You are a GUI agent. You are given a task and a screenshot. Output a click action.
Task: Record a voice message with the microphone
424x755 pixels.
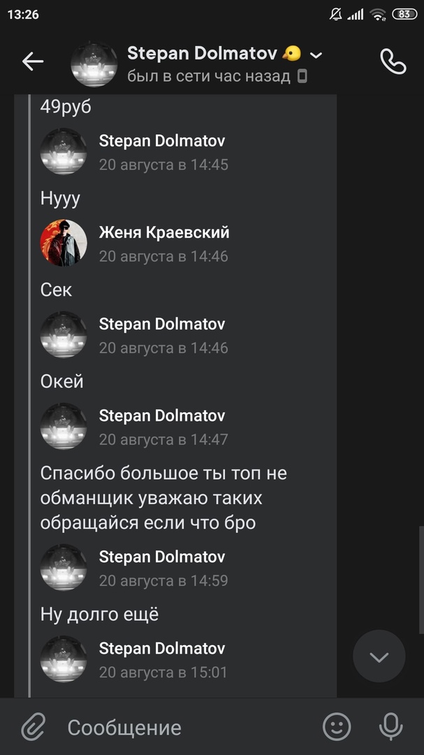tap(390, 726)
